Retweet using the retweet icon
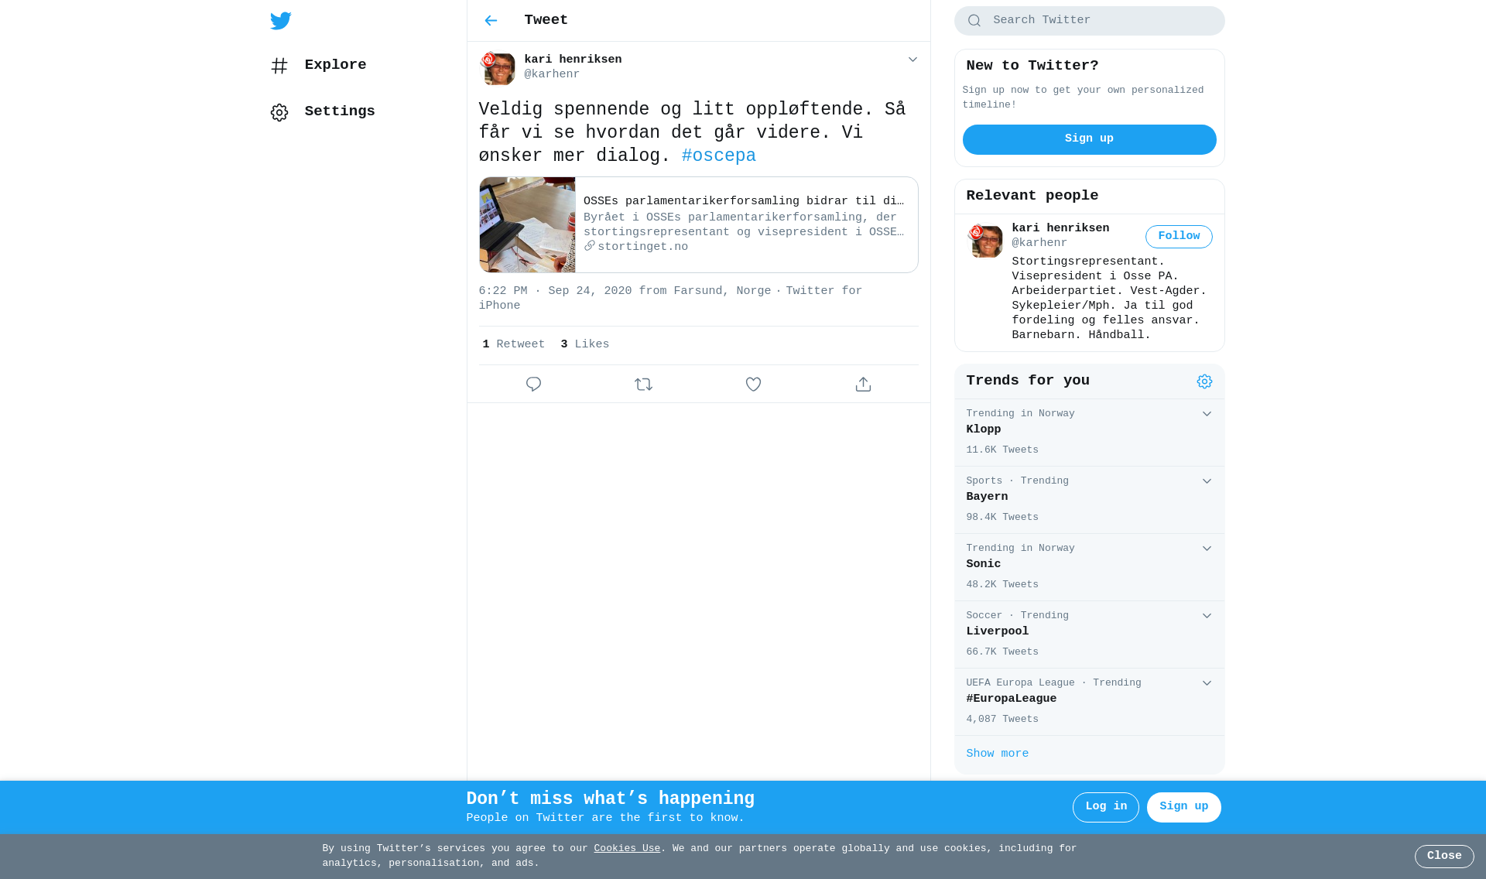Viewport: 1486px width, 879px height. (x=643, y=385)
